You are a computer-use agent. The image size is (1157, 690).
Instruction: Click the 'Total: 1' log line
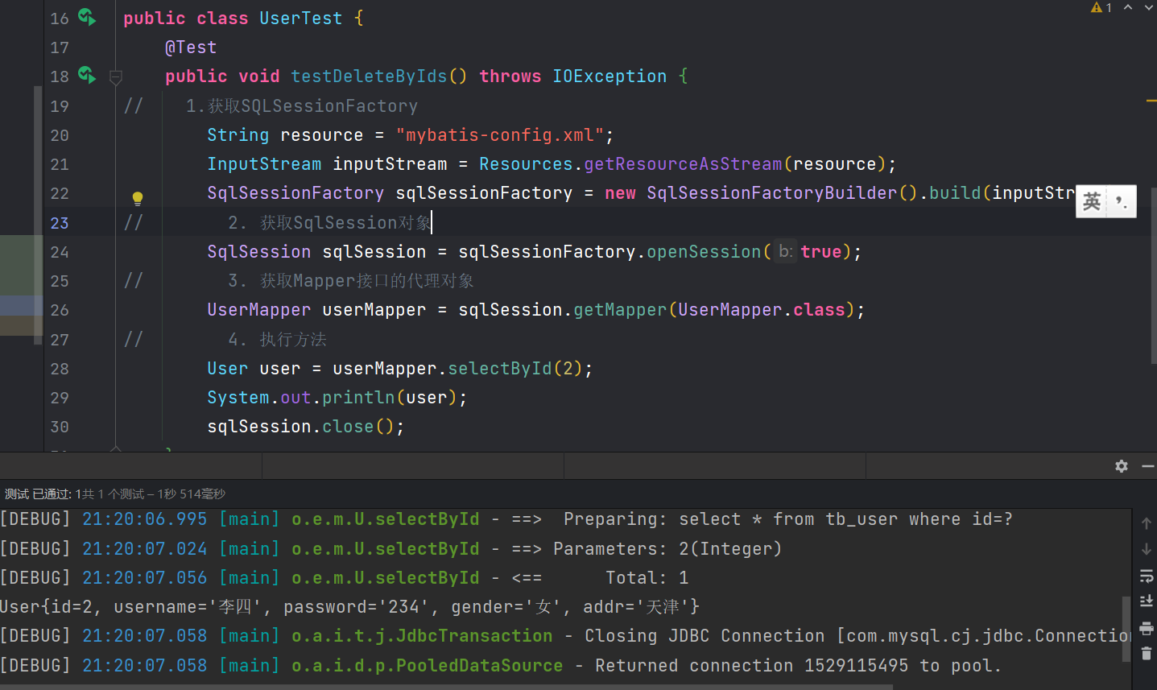[345, 578]
